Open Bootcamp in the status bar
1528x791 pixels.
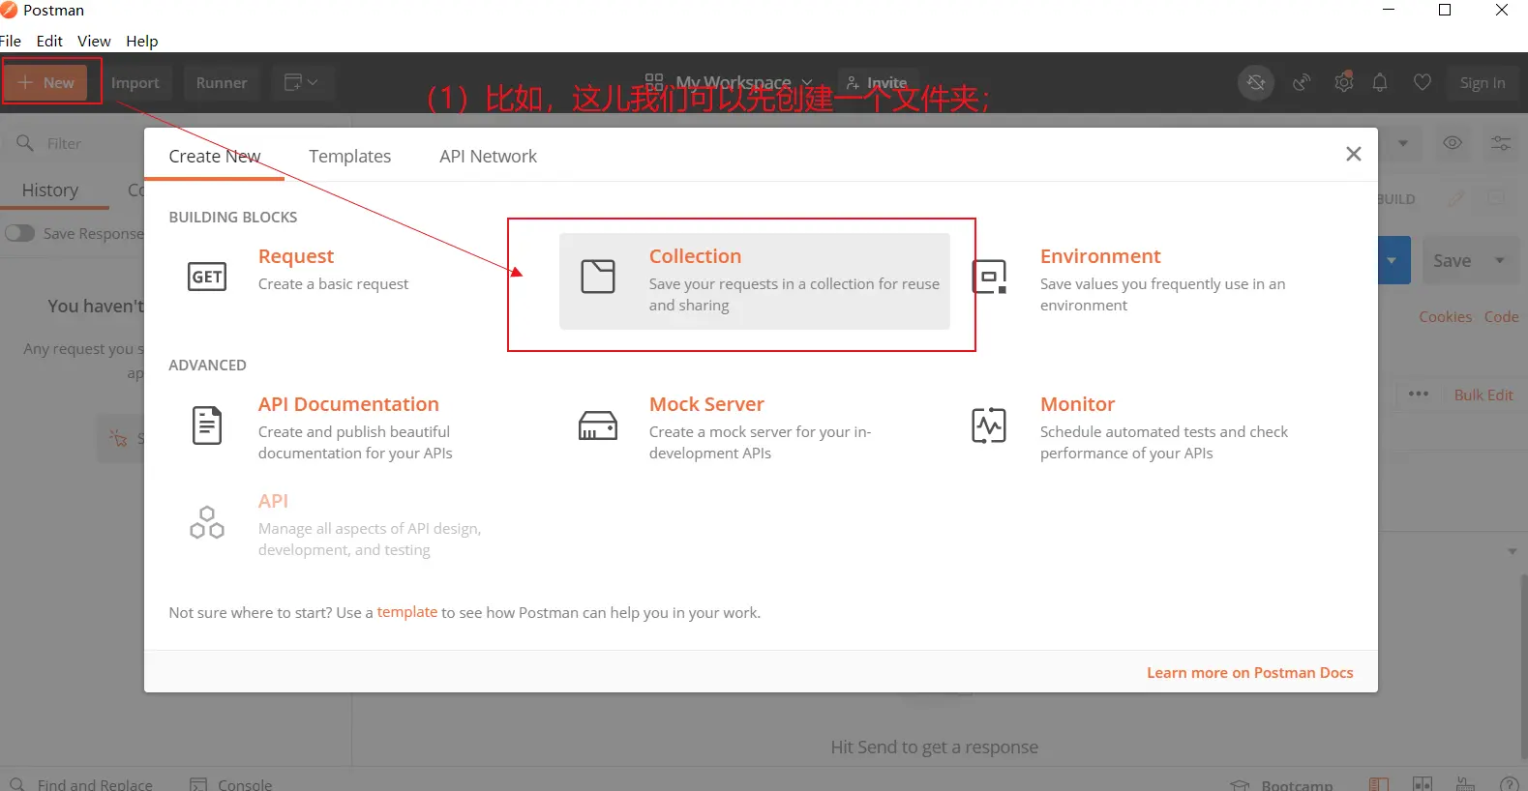(1281, 784)
